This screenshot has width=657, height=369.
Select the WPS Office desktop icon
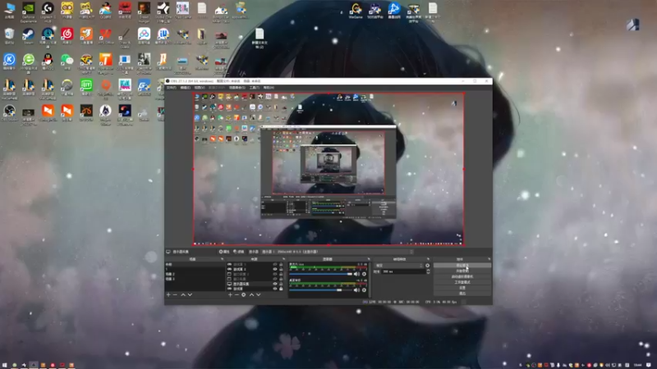[106, 34]
